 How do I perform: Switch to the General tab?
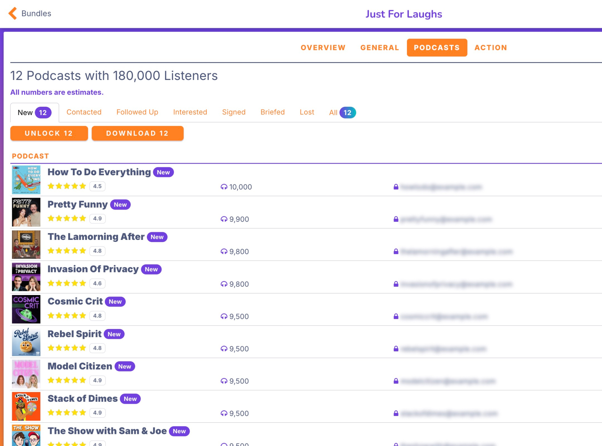379,48
